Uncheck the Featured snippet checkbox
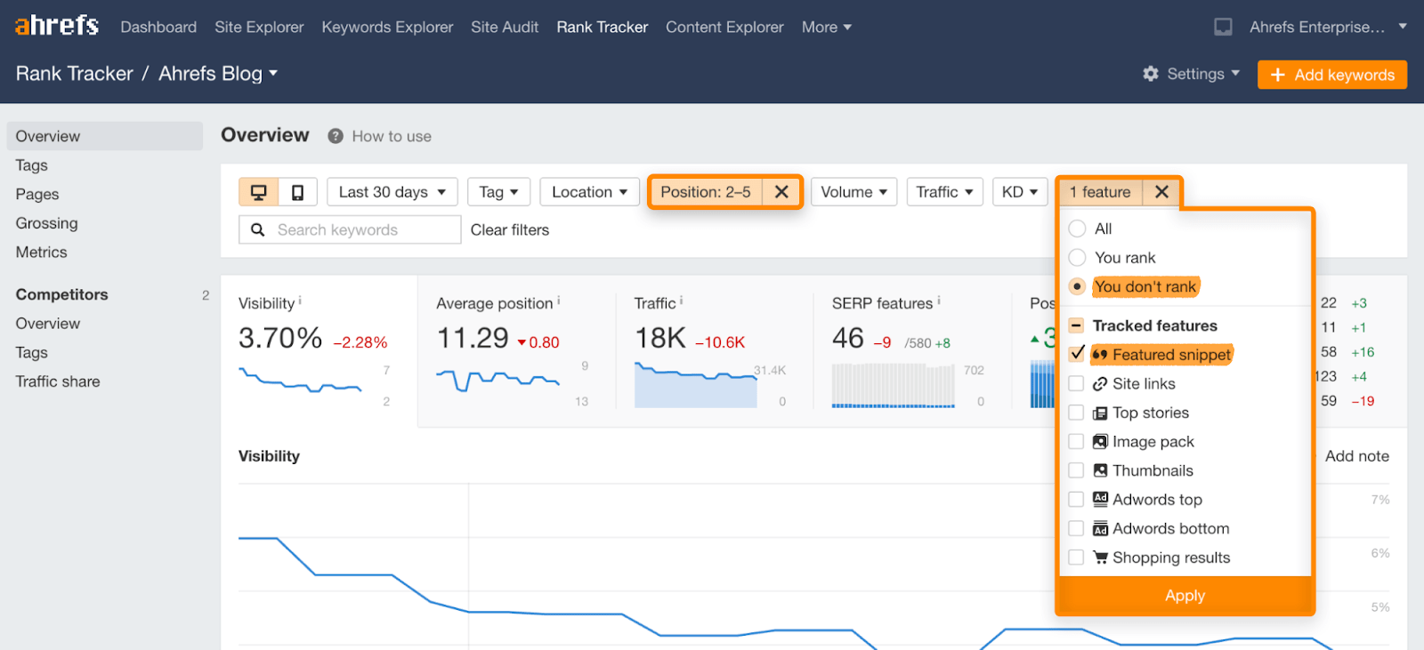Image resolution: width=1424 pixels, height=650 pixels. pyautogui.click(x=1077, y=354)
